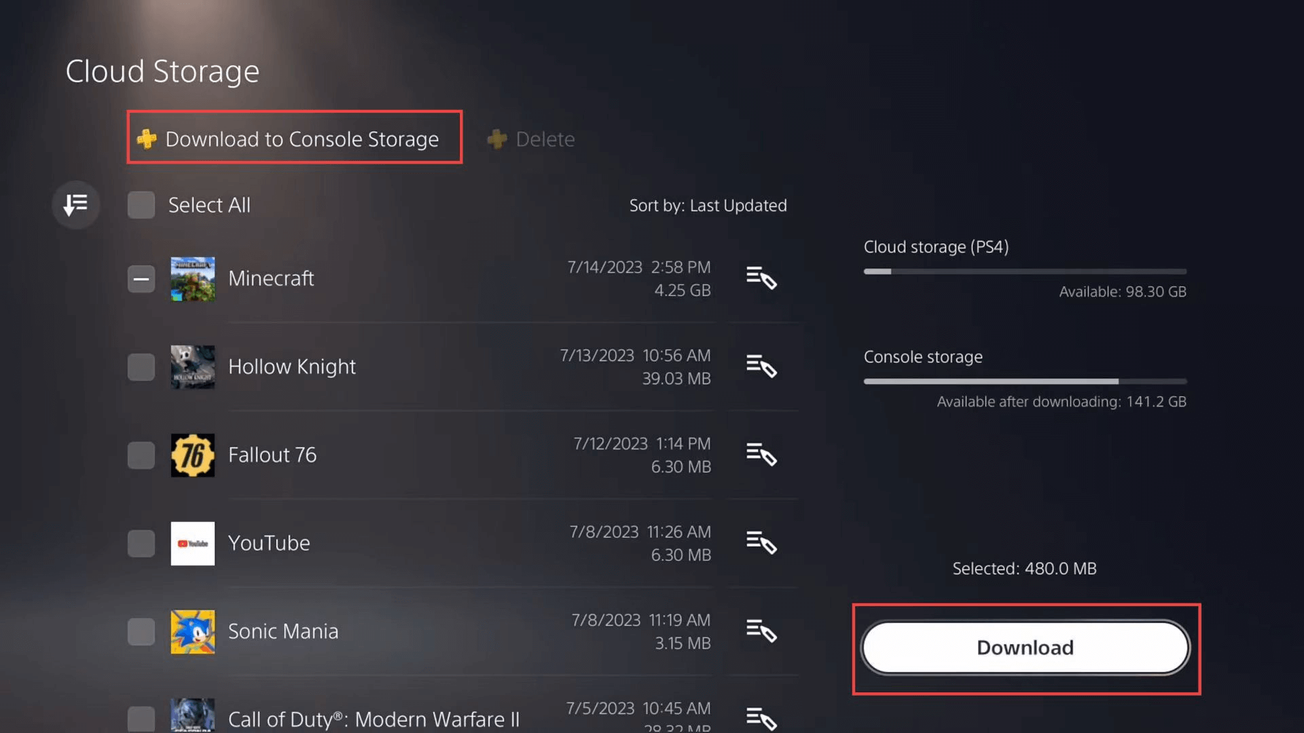Open the options icon for Sonic Mania
This screenshot has height=733, width=1304.
pyautogui.click(x=761, y=631)
